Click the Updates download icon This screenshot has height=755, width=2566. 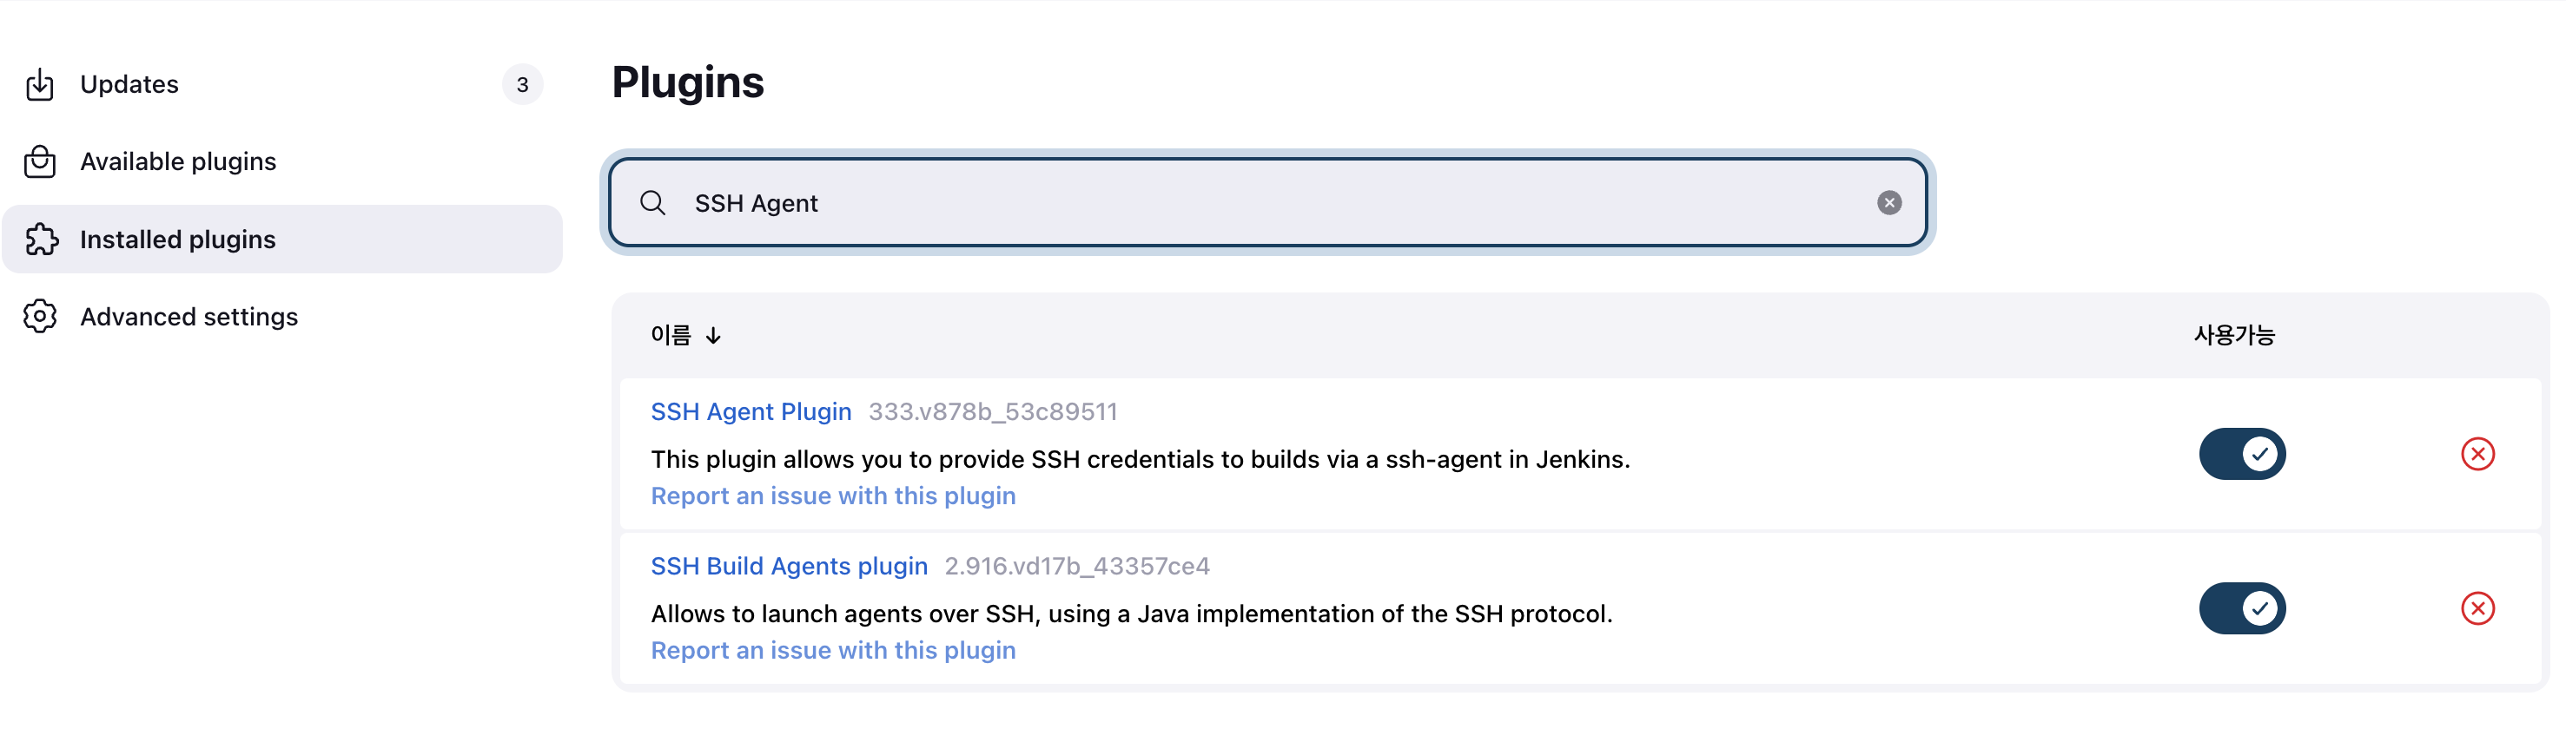40,84
